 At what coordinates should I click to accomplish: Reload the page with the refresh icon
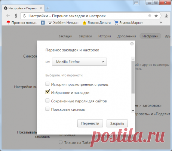(24, 16)
